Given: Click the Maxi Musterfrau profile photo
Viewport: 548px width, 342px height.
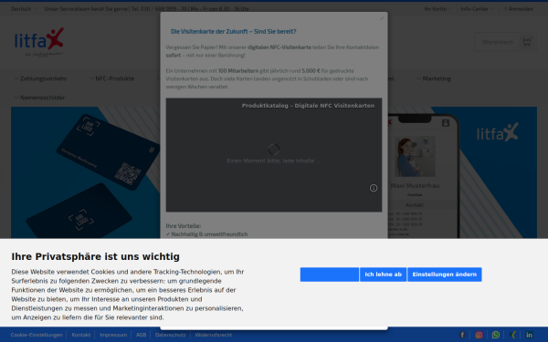Looking at the screenshot, I should [415, 156].
